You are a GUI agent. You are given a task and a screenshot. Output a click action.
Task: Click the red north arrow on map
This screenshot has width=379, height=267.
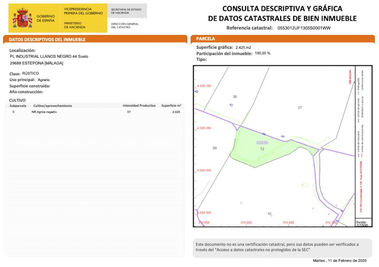click(350, 76)
